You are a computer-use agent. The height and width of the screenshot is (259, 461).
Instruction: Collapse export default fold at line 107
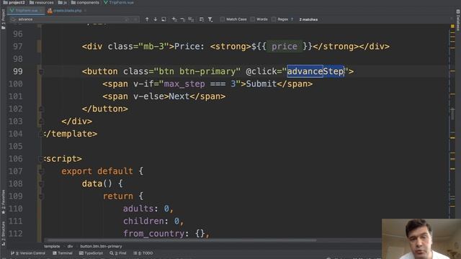pyautogui.click(x=41, y=171)
